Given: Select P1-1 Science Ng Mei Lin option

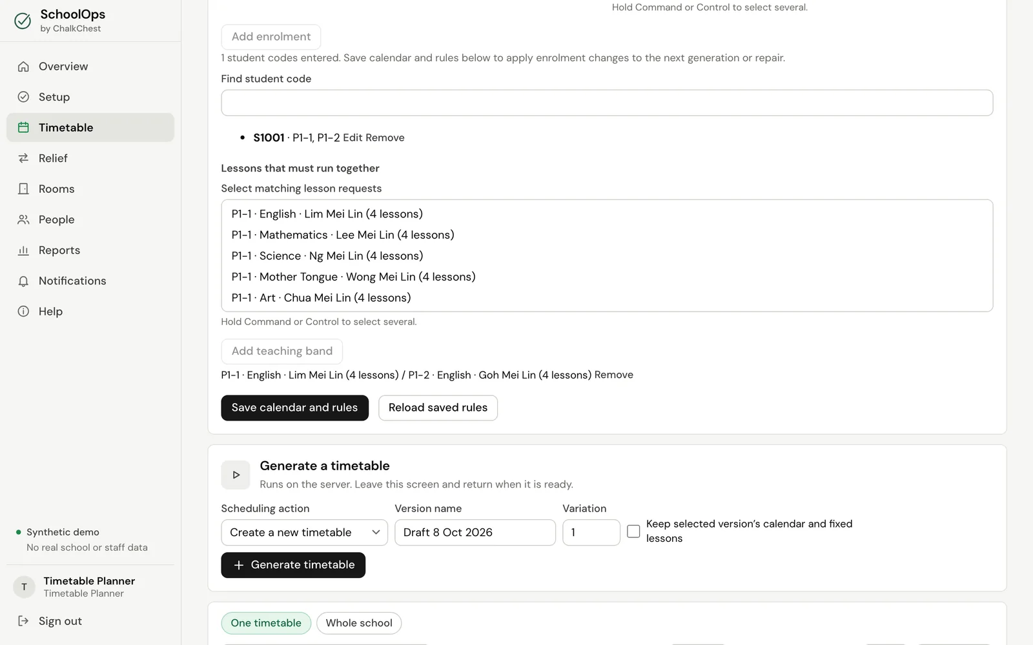Looking at the screenshot, I should (x=327, y=256).
